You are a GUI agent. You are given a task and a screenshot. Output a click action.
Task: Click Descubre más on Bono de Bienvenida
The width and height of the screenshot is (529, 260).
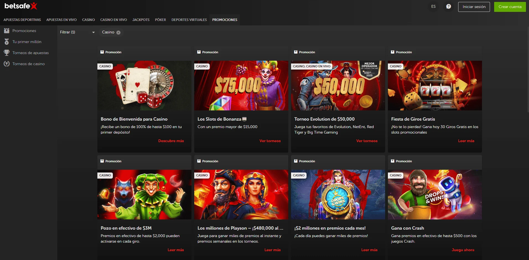[x=171, y=141]
